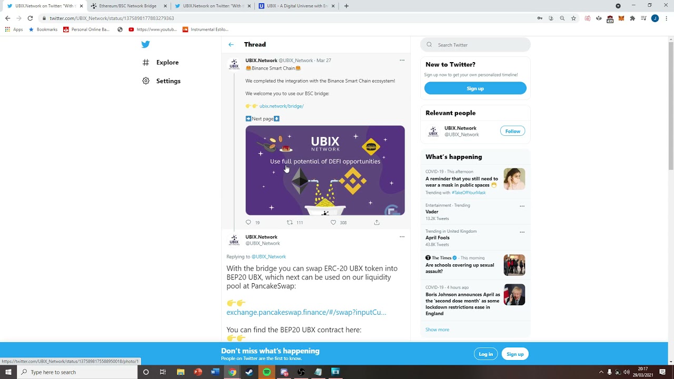Click the page vertical scrollbar

click(671, 105)
